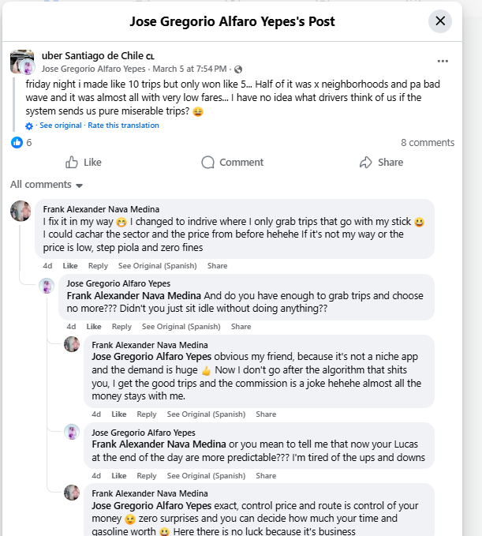This screenshot has width=482, height=536.
Task: Click Frank Alexander Nava Medina's top comment avatar
Action: click(21, 211)
